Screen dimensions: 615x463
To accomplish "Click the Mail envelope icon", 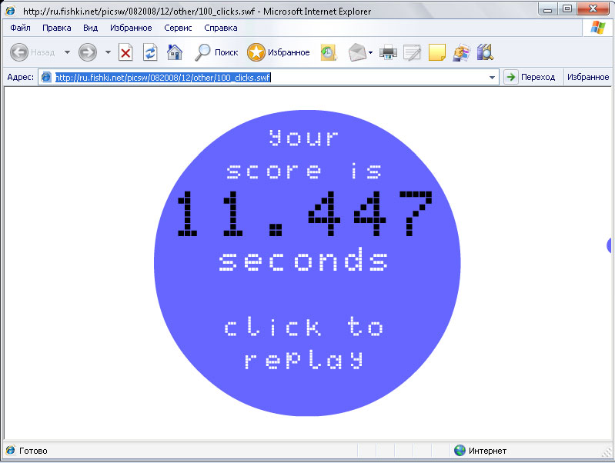I will [356, 52].
